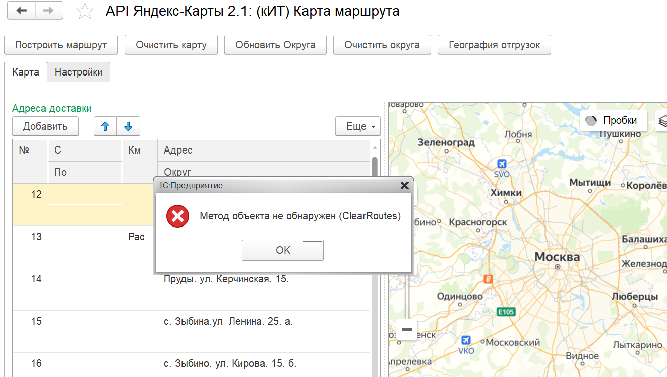Select address с. Зыбина.ул Ленина. 25. а.
This screenshot has width=667, height=377.
point(228,321)
